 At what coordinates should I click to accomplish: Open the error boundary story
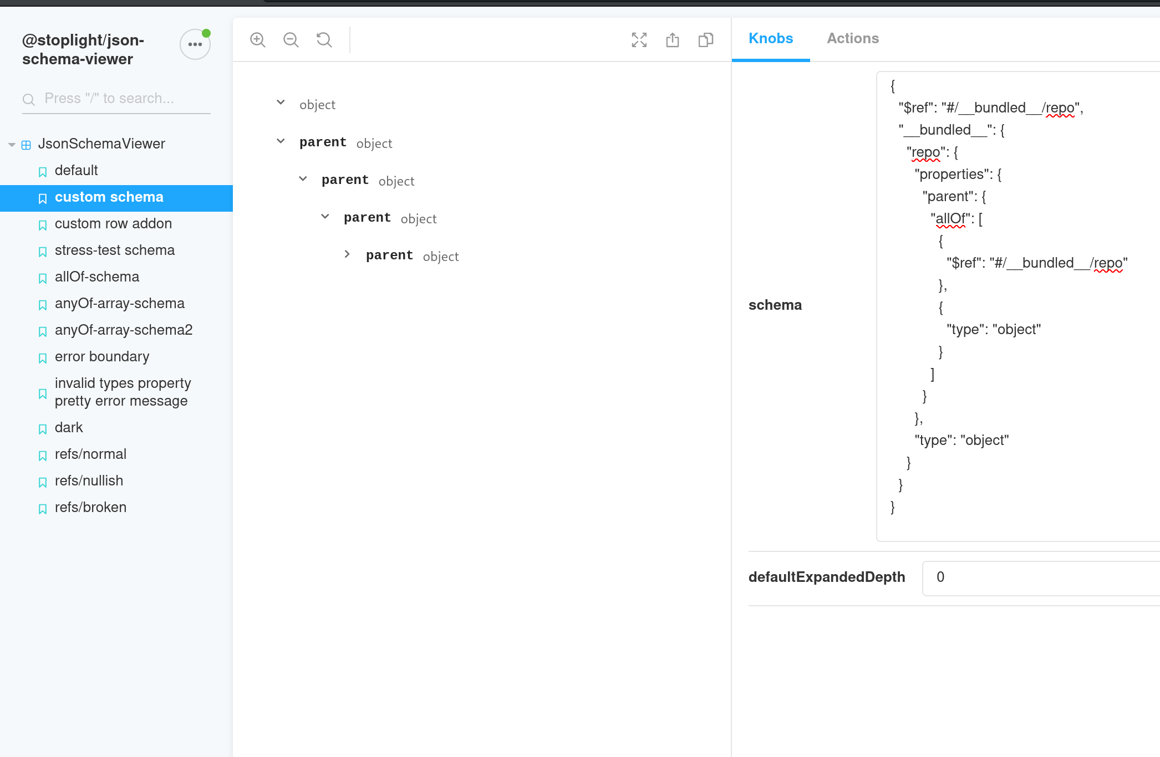(x=116, y=357)
